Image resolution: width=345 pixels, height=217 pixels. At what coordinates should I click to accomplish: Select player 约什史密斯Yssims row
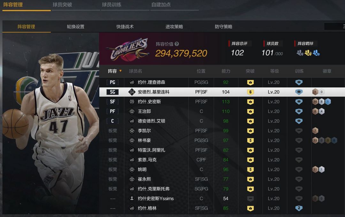pos(222,198)
